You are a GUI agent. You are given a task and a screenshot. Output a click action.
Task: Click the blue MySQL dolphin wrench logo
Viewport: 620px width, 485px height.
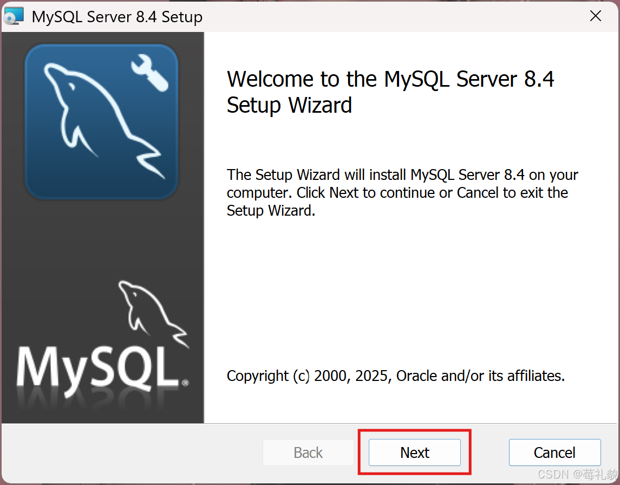pos(101,121)
